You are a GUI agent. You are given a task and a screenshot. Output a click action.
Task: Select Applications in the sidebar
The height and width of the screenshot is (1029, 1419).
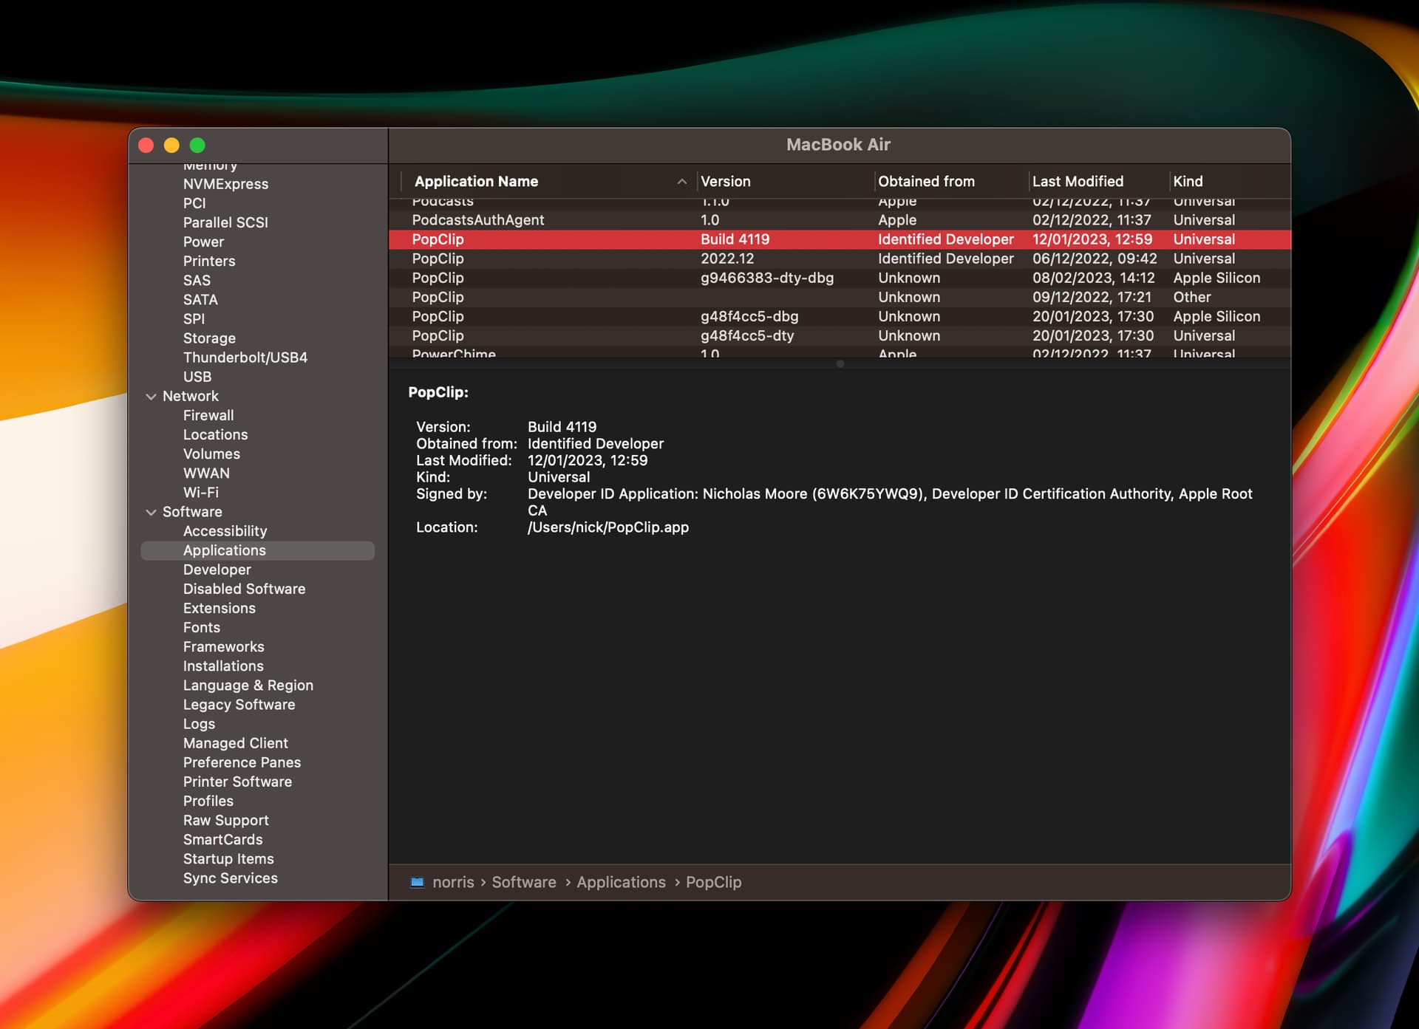click(257, 550)
